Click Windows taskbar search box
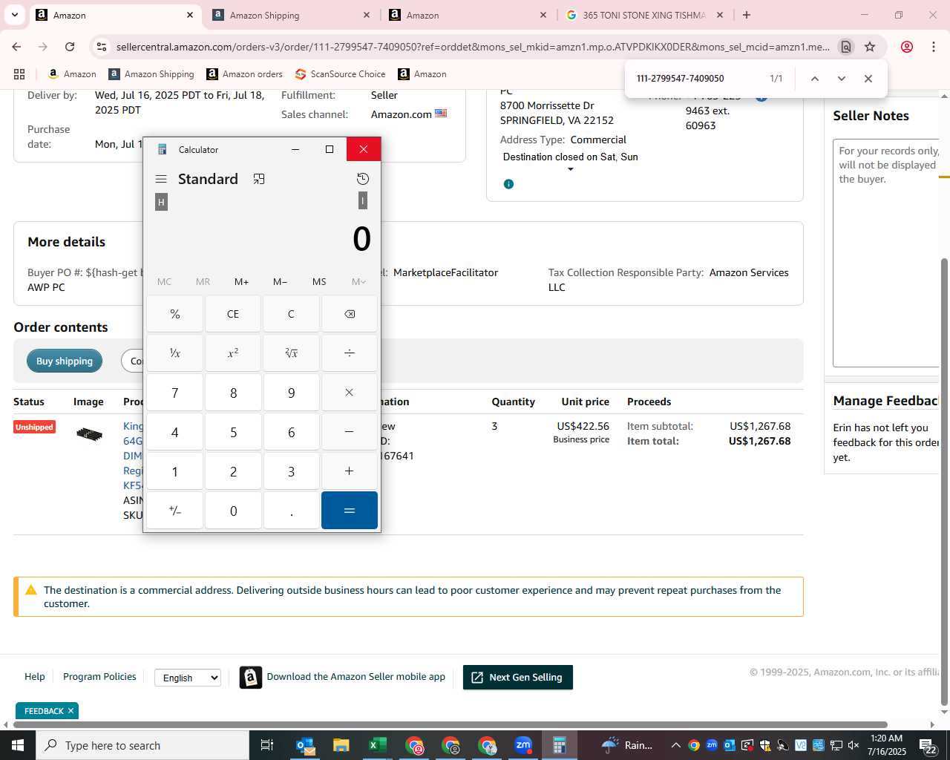Viewport: 950px width, 760px height. [x=142, y=745]
